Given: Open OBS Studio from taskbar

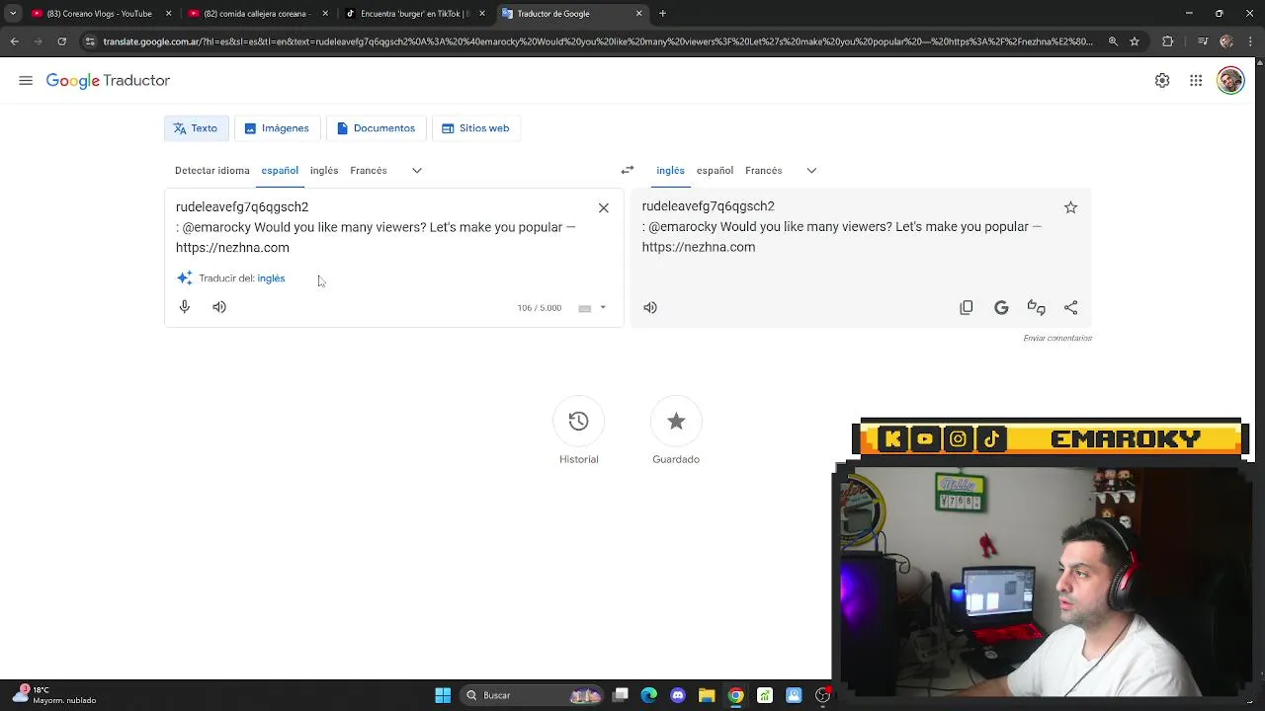Looking at the screenshot, I should [x=822, y=695].
